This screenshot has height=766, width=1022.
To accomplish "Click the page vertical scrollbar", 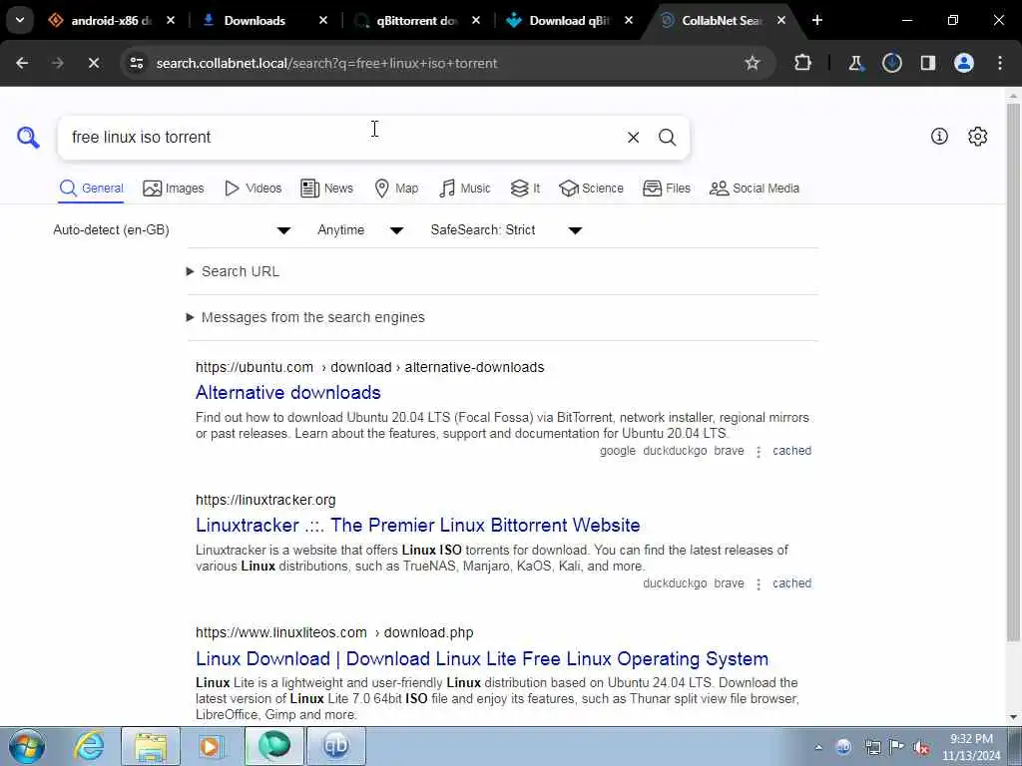I will pyautogui.click(x=1013, y=371).
